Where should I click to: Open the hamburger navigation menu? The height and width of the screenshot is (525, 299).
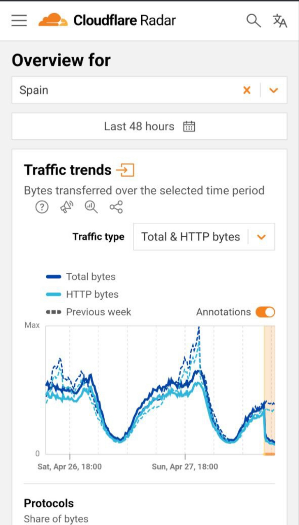click(x=19, y=20)
